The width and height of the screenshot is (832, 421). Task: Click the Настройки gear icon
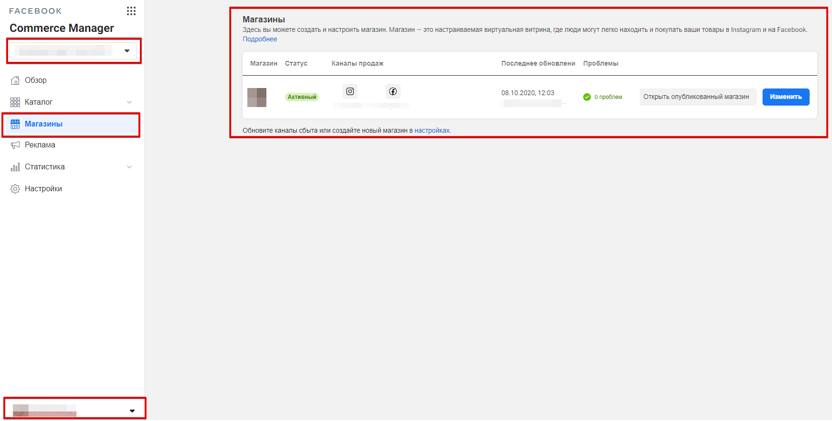(15, 189)
